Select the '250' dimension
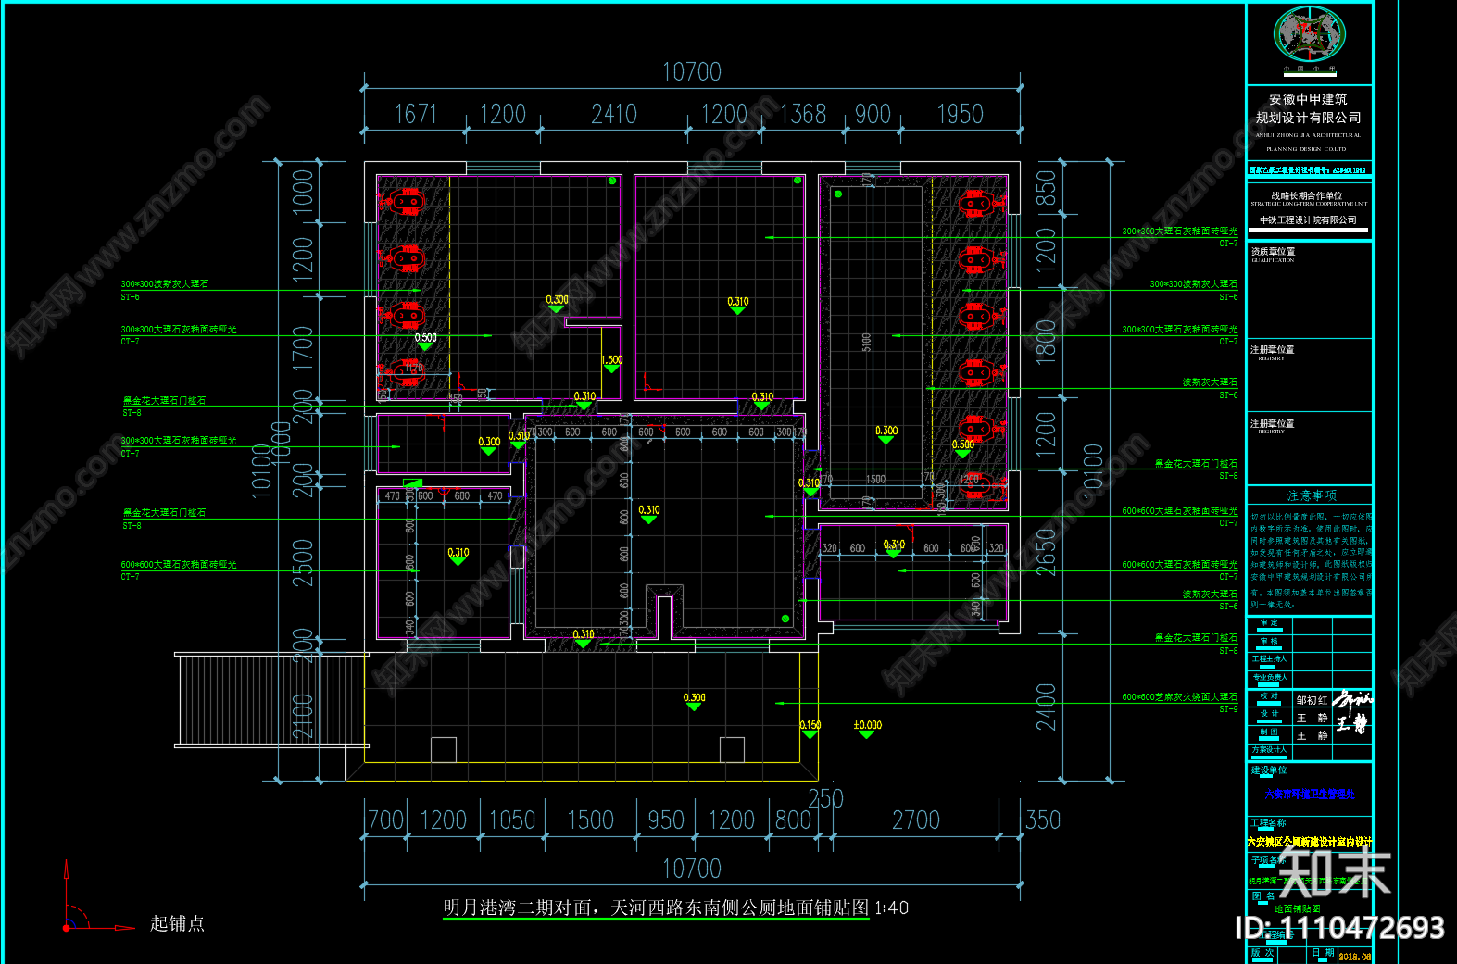 [x=825, y=798]
